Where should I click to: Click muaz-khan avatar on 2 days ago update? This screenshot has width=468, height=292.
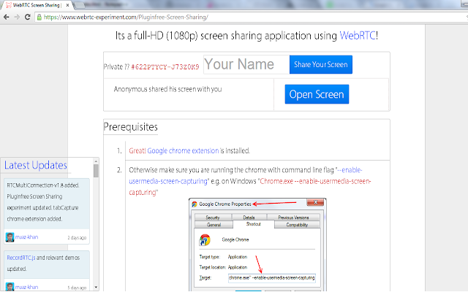[x=10, y=237]
